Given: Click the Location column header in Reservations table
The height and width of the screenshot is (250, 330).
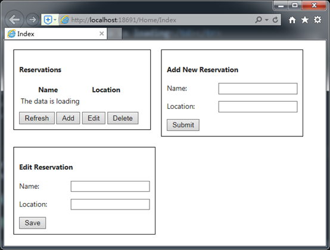Looking at the screenshot, I should coord(106,90).
